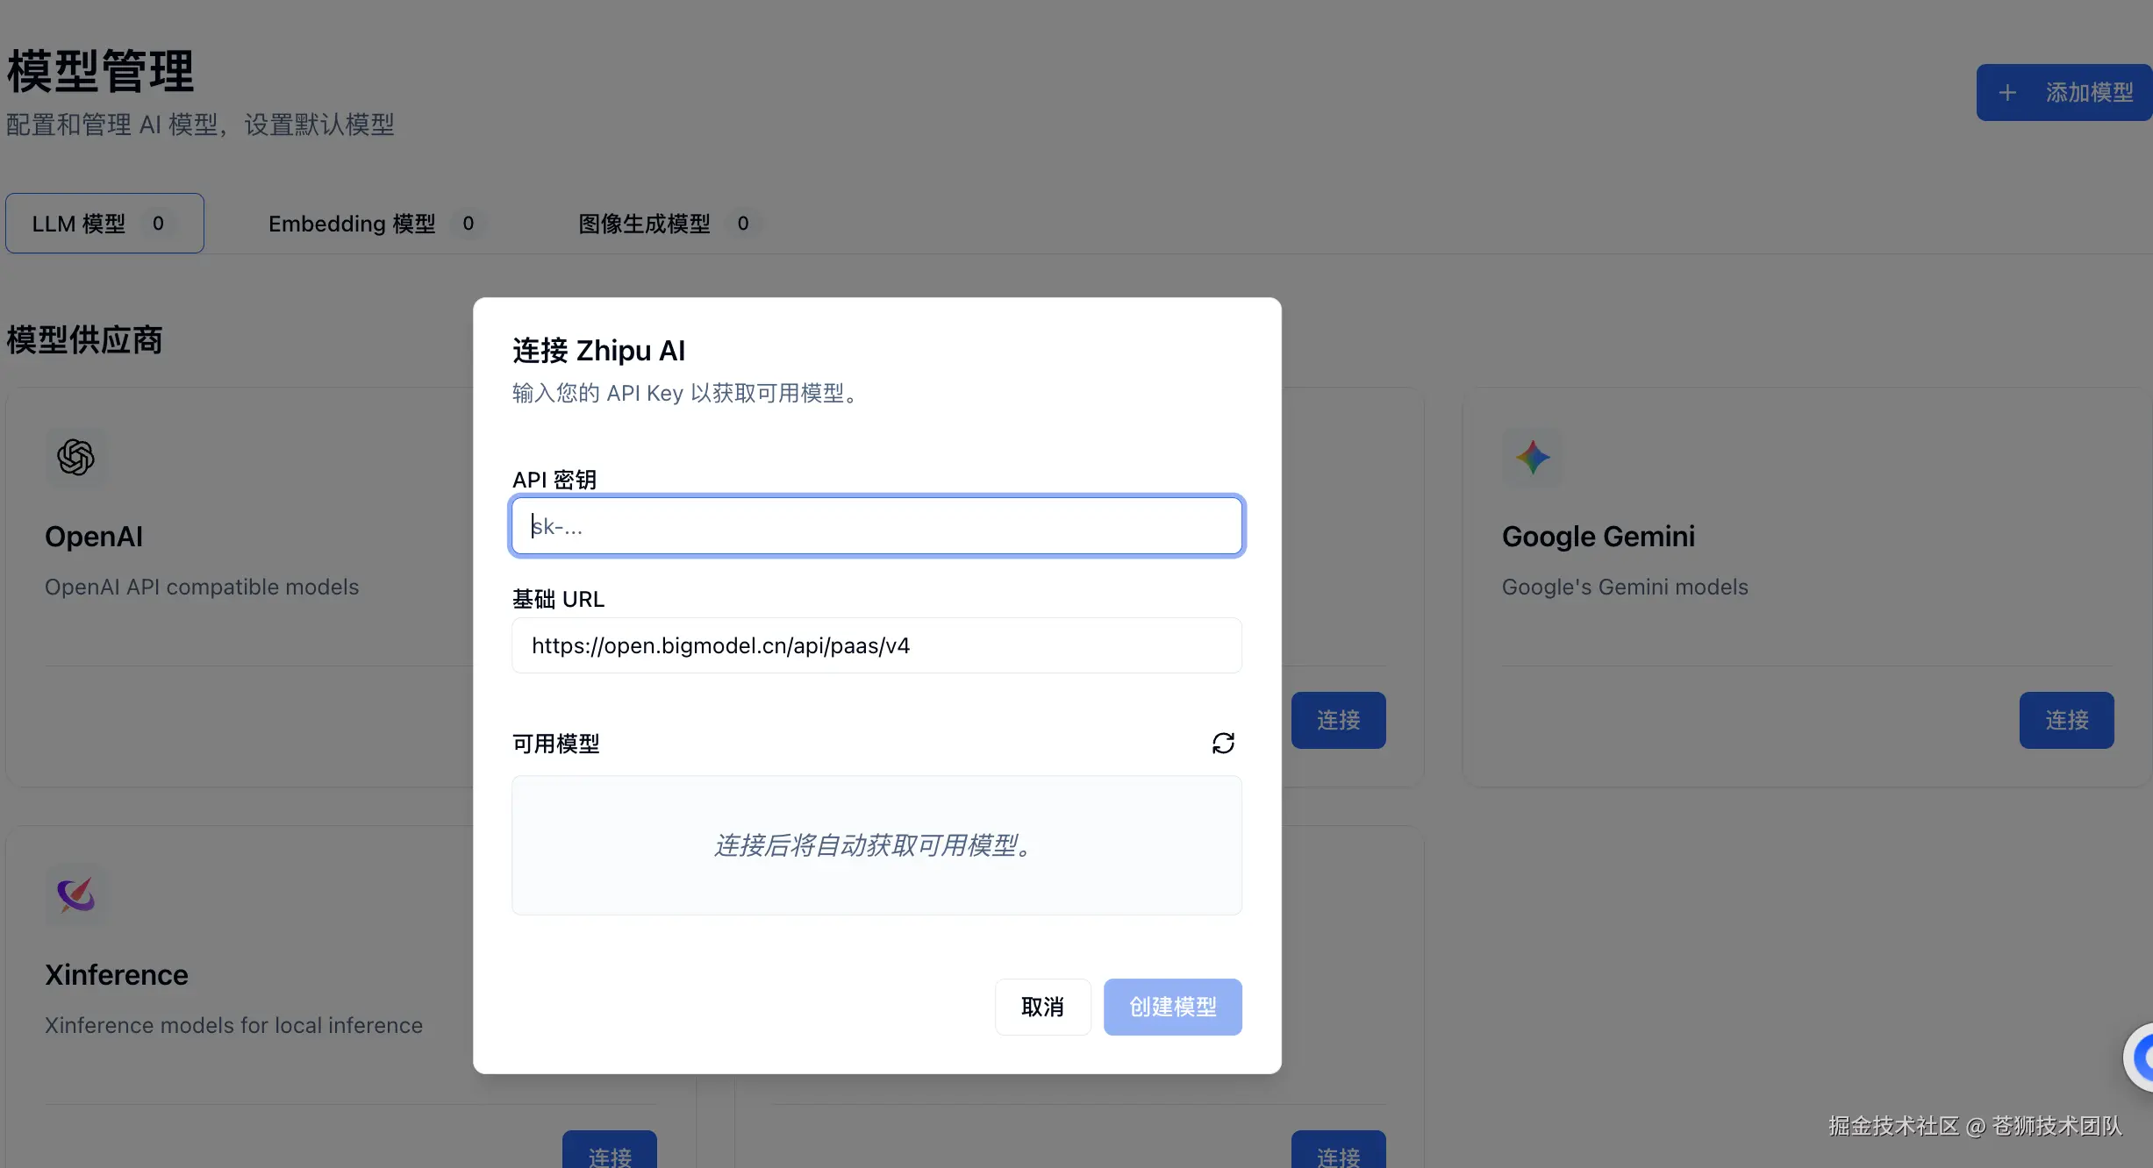Viewport: 2153px width, 1168px height.
Task: Click the Google Gemini provider title
Action: click(1598, 537)
